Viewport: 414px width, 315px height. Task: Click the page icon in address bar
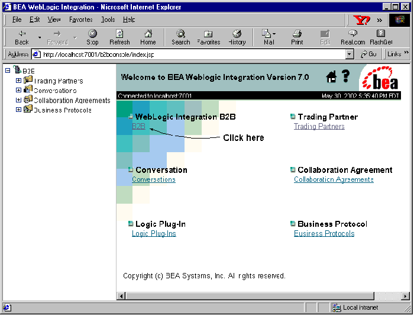(x=37, y=54)
